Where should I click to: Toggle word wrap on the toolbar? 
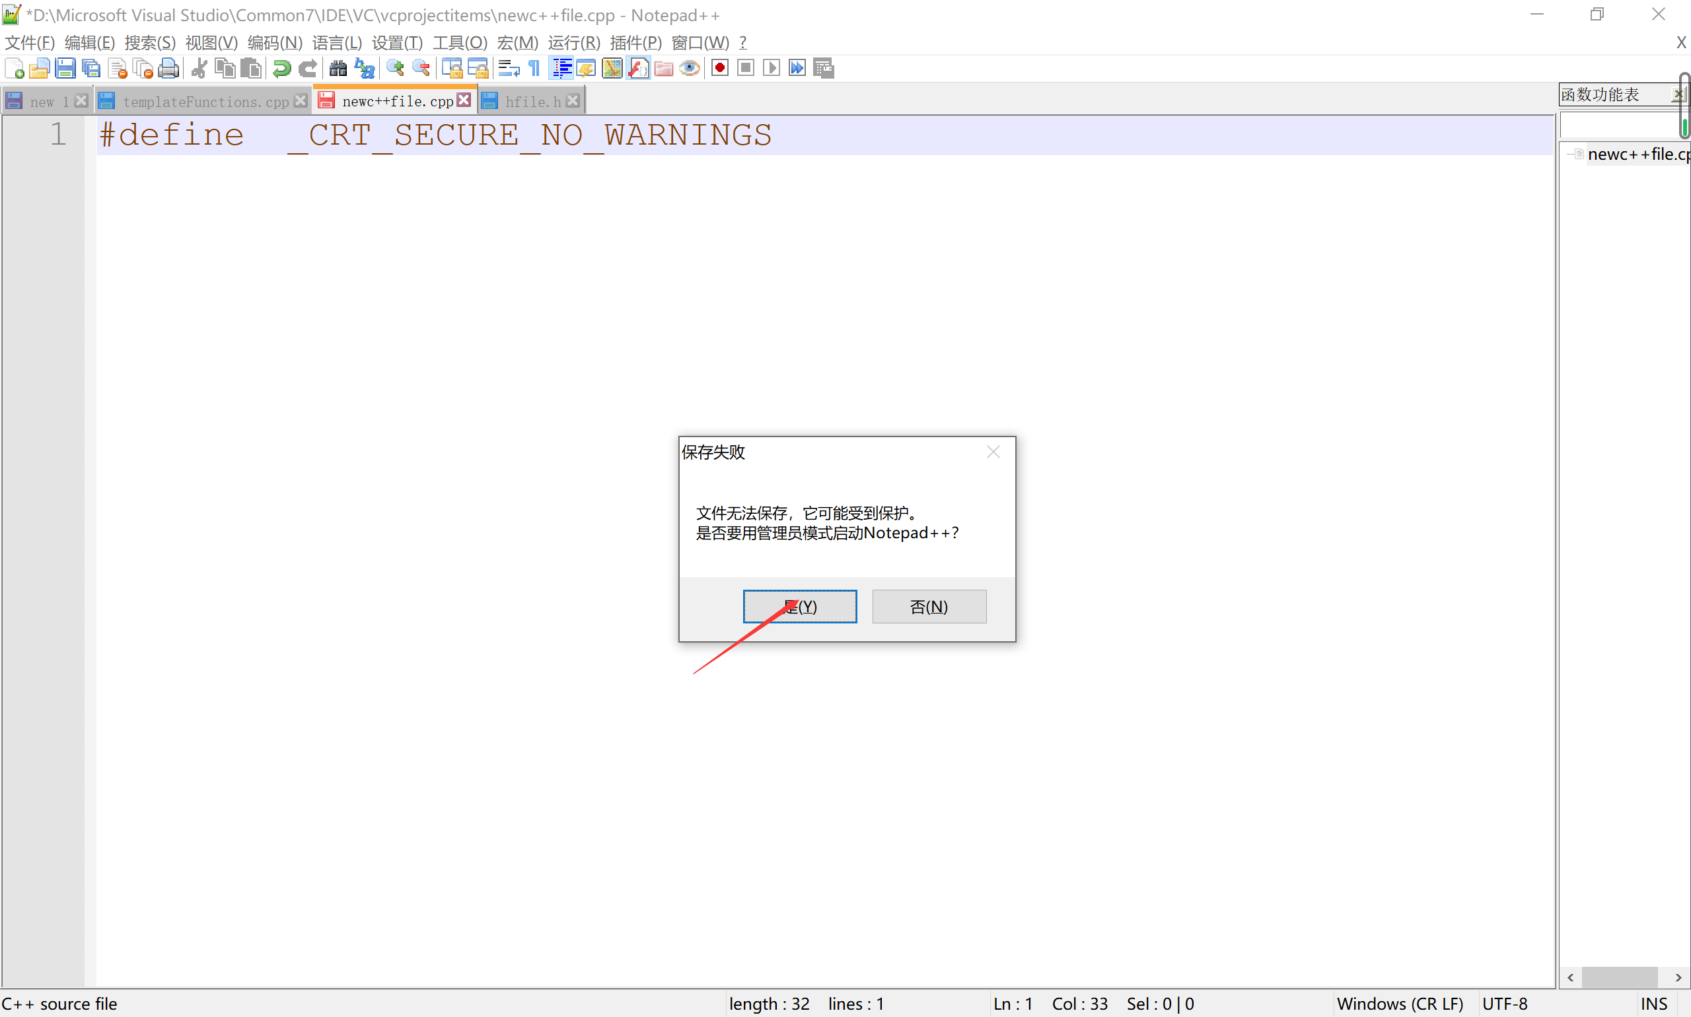point(507,68)
